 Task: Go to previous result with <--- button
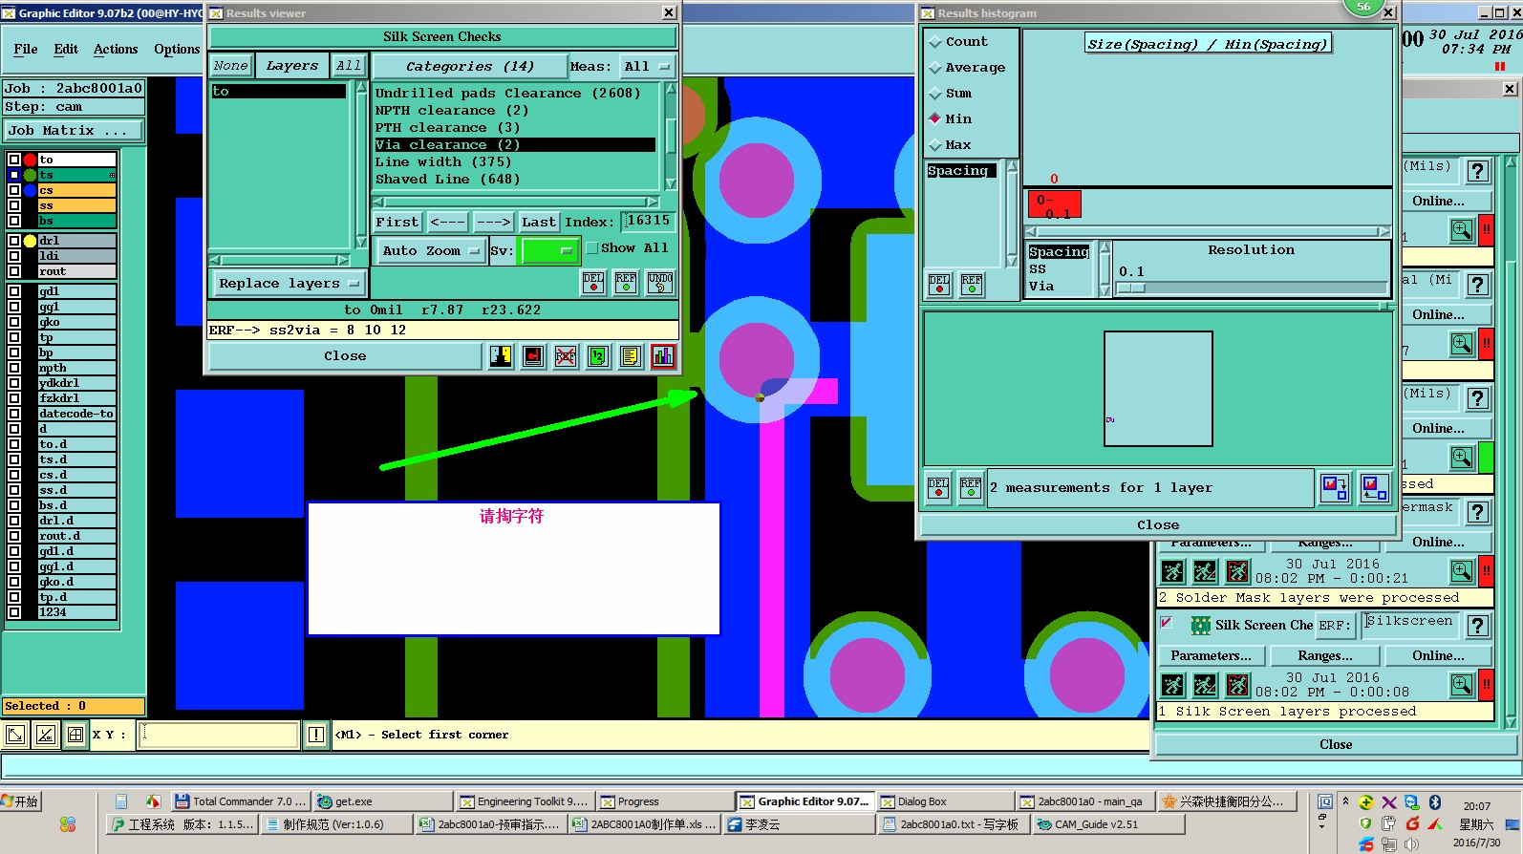point(447,223)
